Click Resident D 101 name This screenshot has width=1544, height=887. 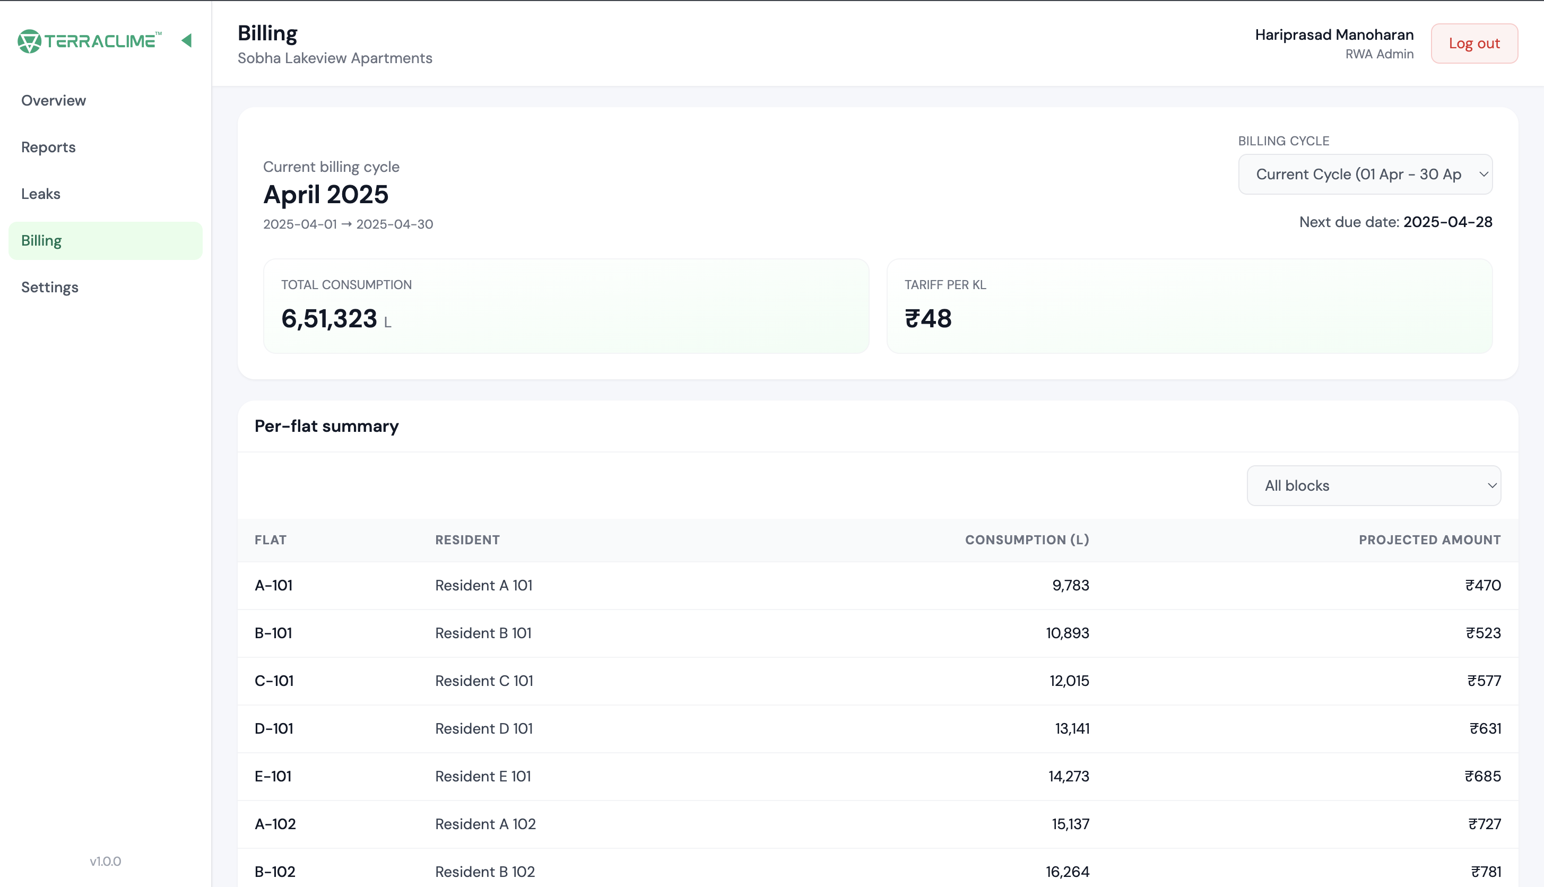[x=484, y=728]
